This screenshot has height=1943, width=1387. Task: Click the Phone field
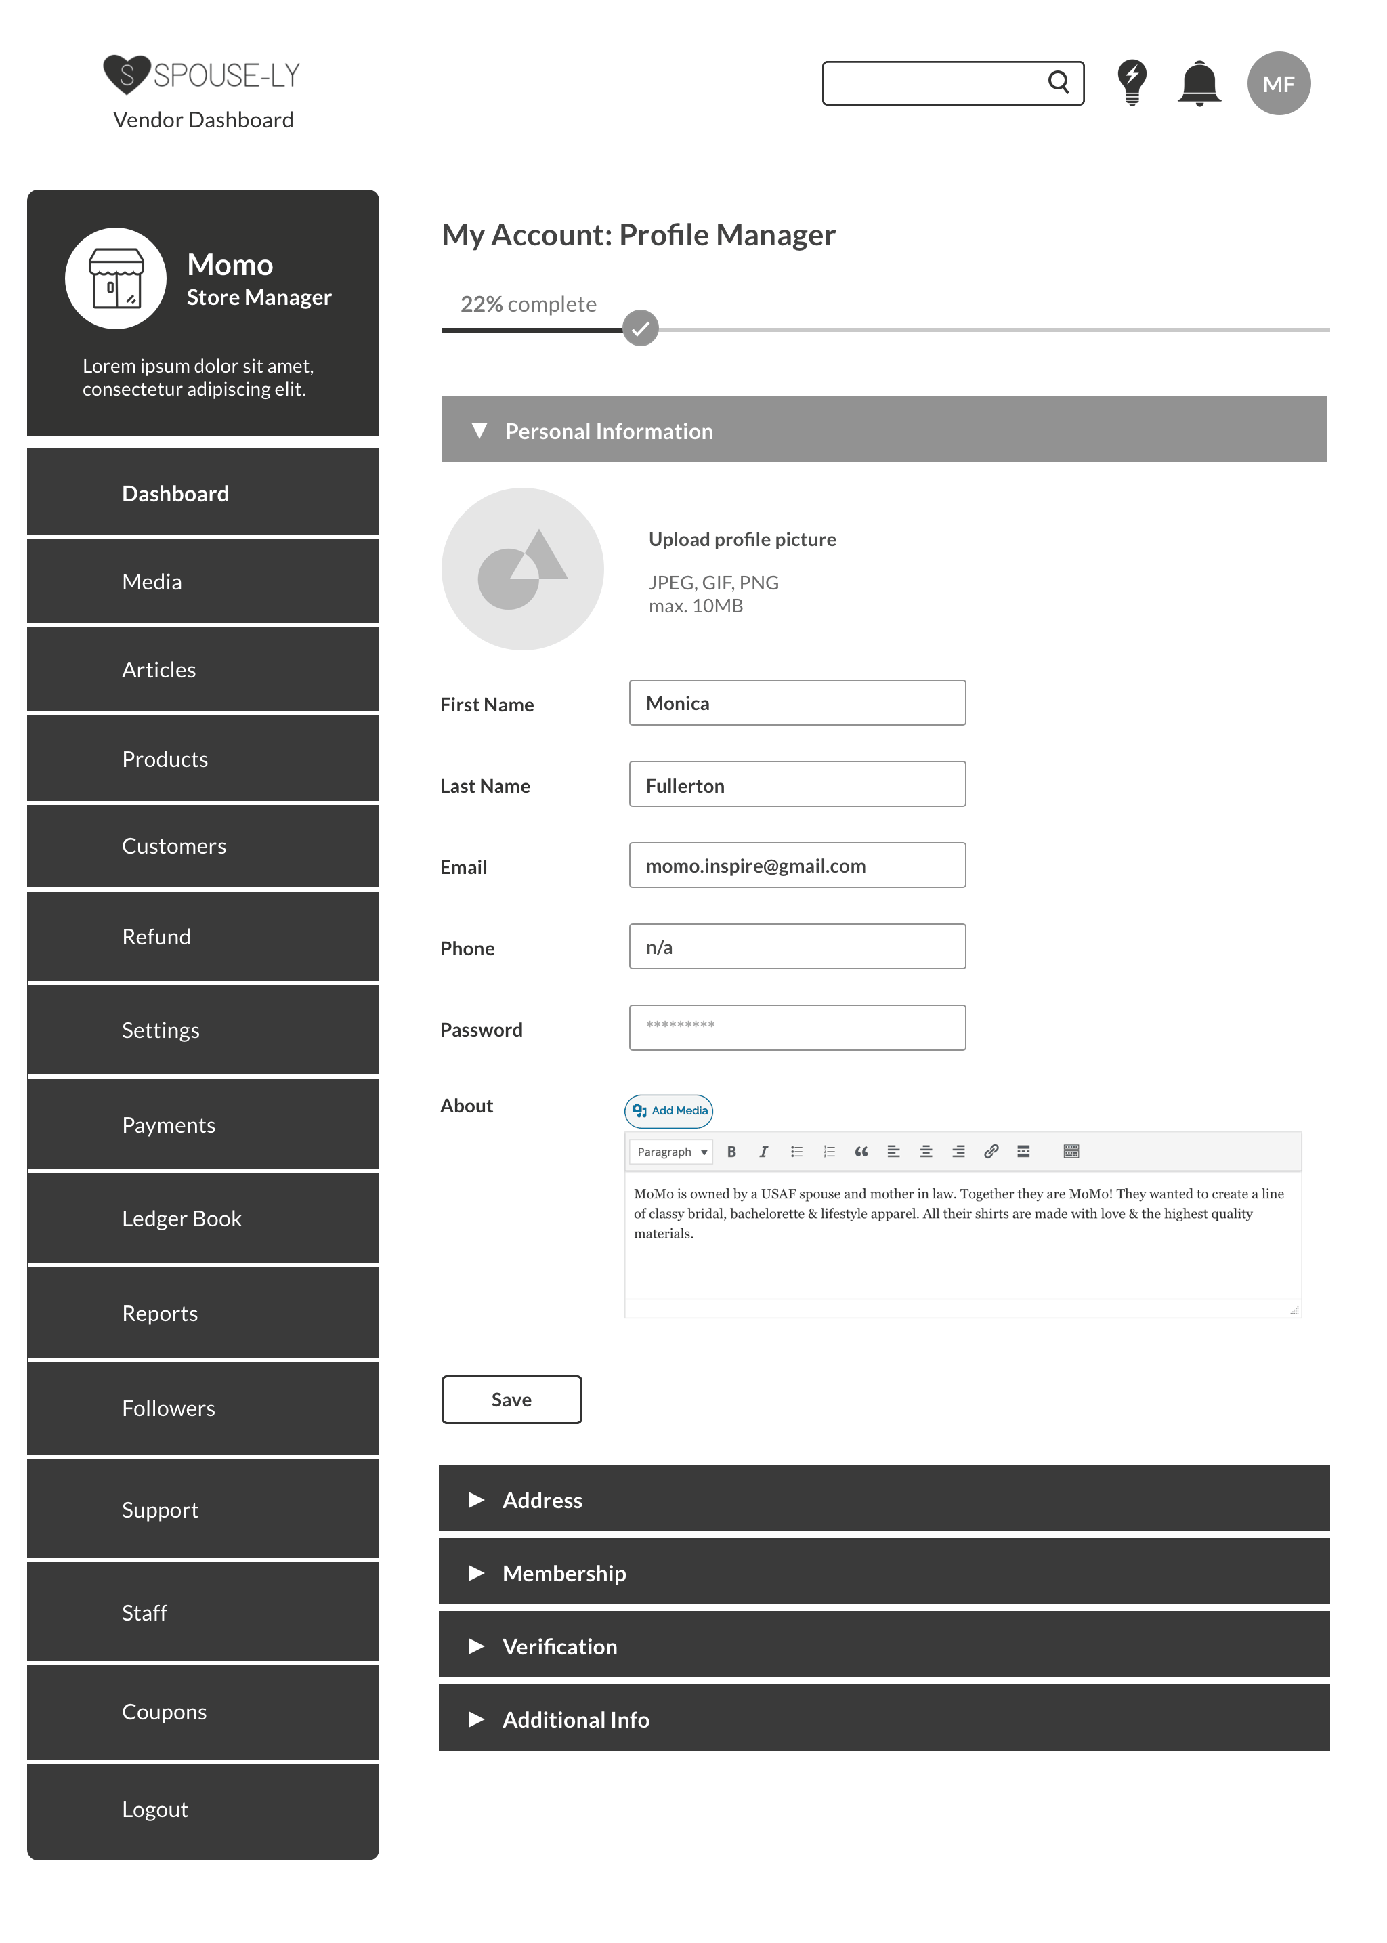pos(798,946)
